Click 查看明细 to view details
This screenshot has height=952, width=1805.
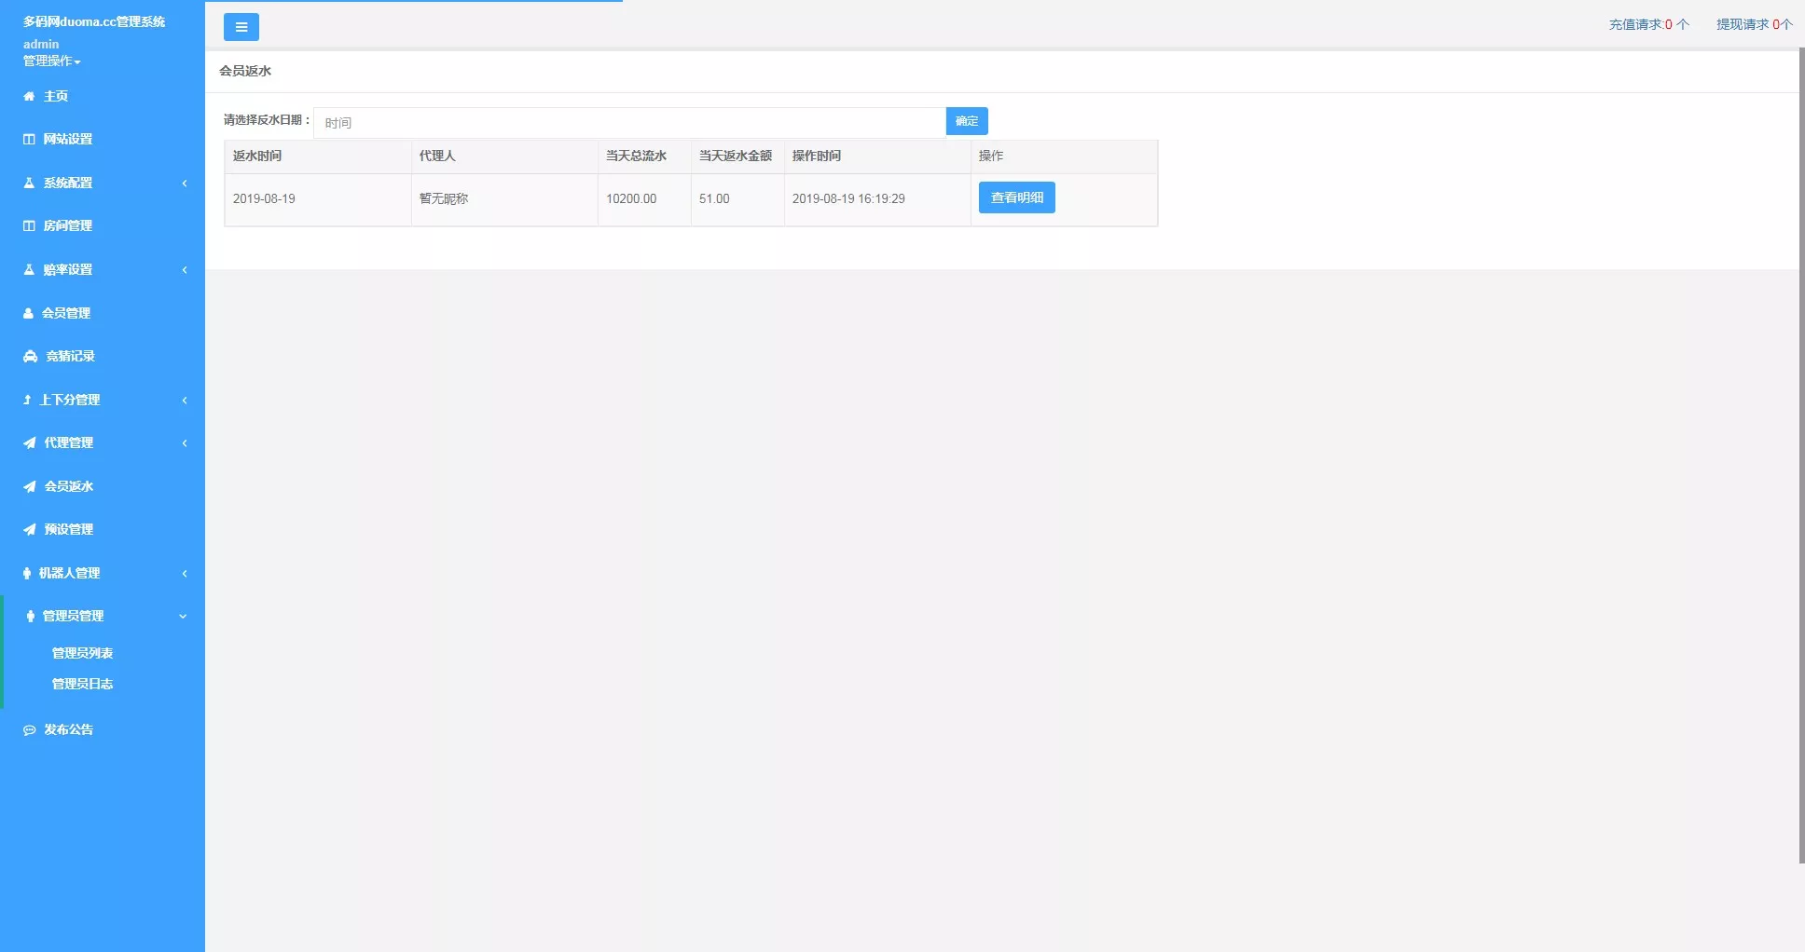pos(1016,197)
